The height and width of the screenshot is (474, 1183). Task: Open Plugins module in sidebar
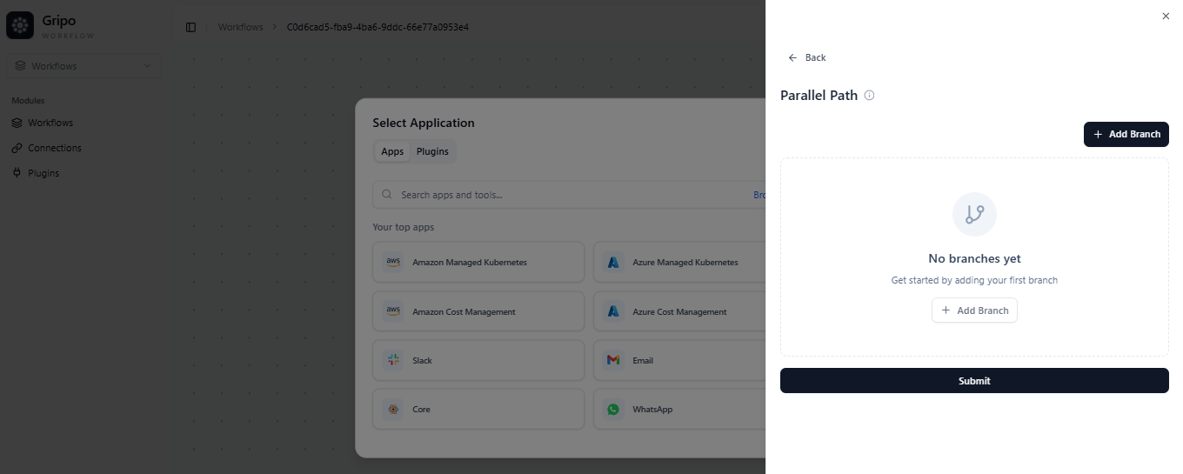click(x=43, y=173)
